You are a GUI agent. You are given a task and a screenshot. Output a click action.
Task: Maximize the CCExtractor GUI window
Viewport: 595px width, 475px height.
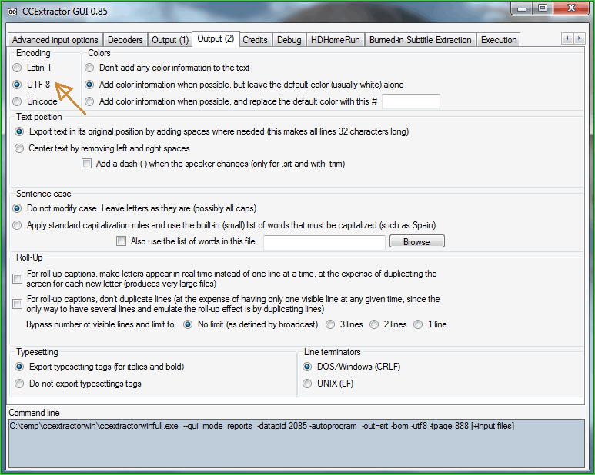point(543,8)
